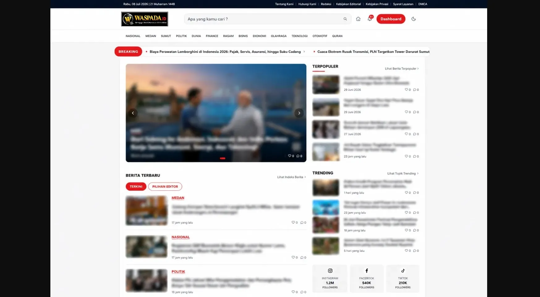Open the Nasional menu item
The width and height of the screenshot is (540, 297).
[x=133, y=36]
